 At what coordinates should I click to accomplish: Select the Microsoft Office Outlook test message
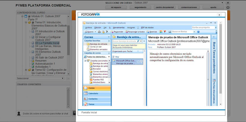pyautogui.click(x=127, y=62)
